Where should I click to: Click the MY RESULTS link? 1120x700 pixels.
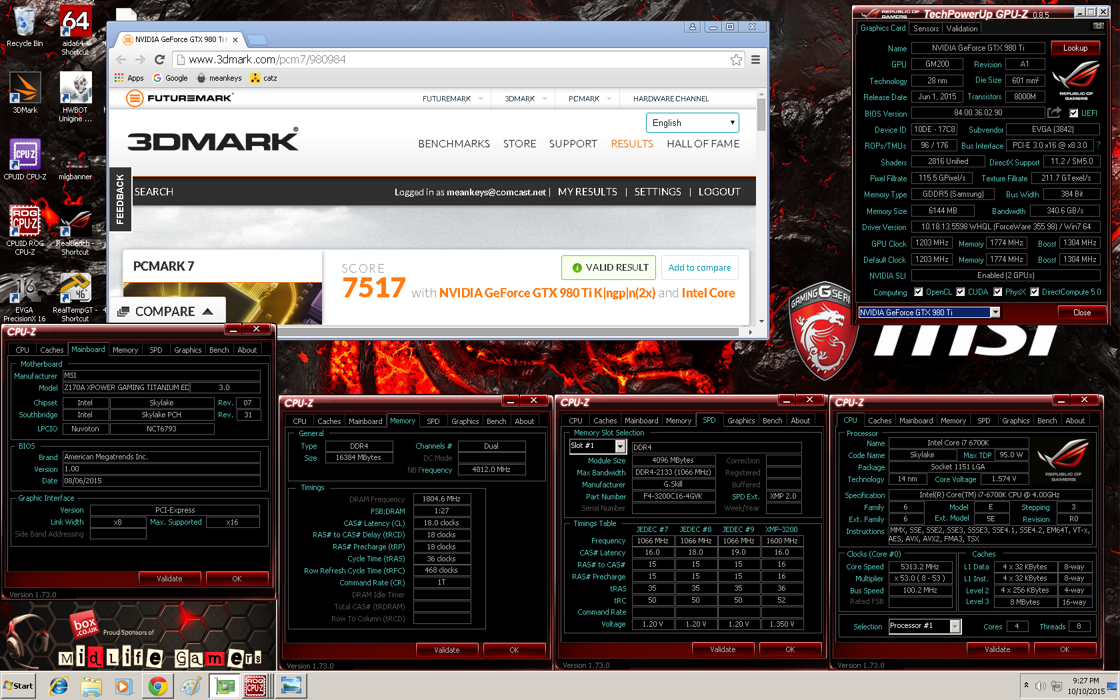587,191
